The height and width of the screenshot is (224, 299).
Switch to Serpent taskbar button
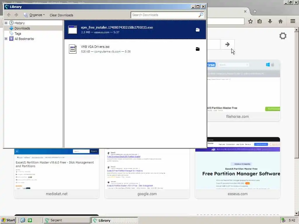click(x=67, y=220)
